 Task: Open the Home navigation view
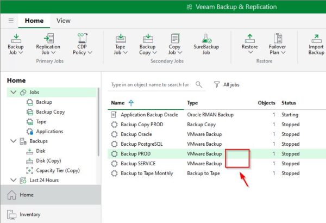pos(51,195)
